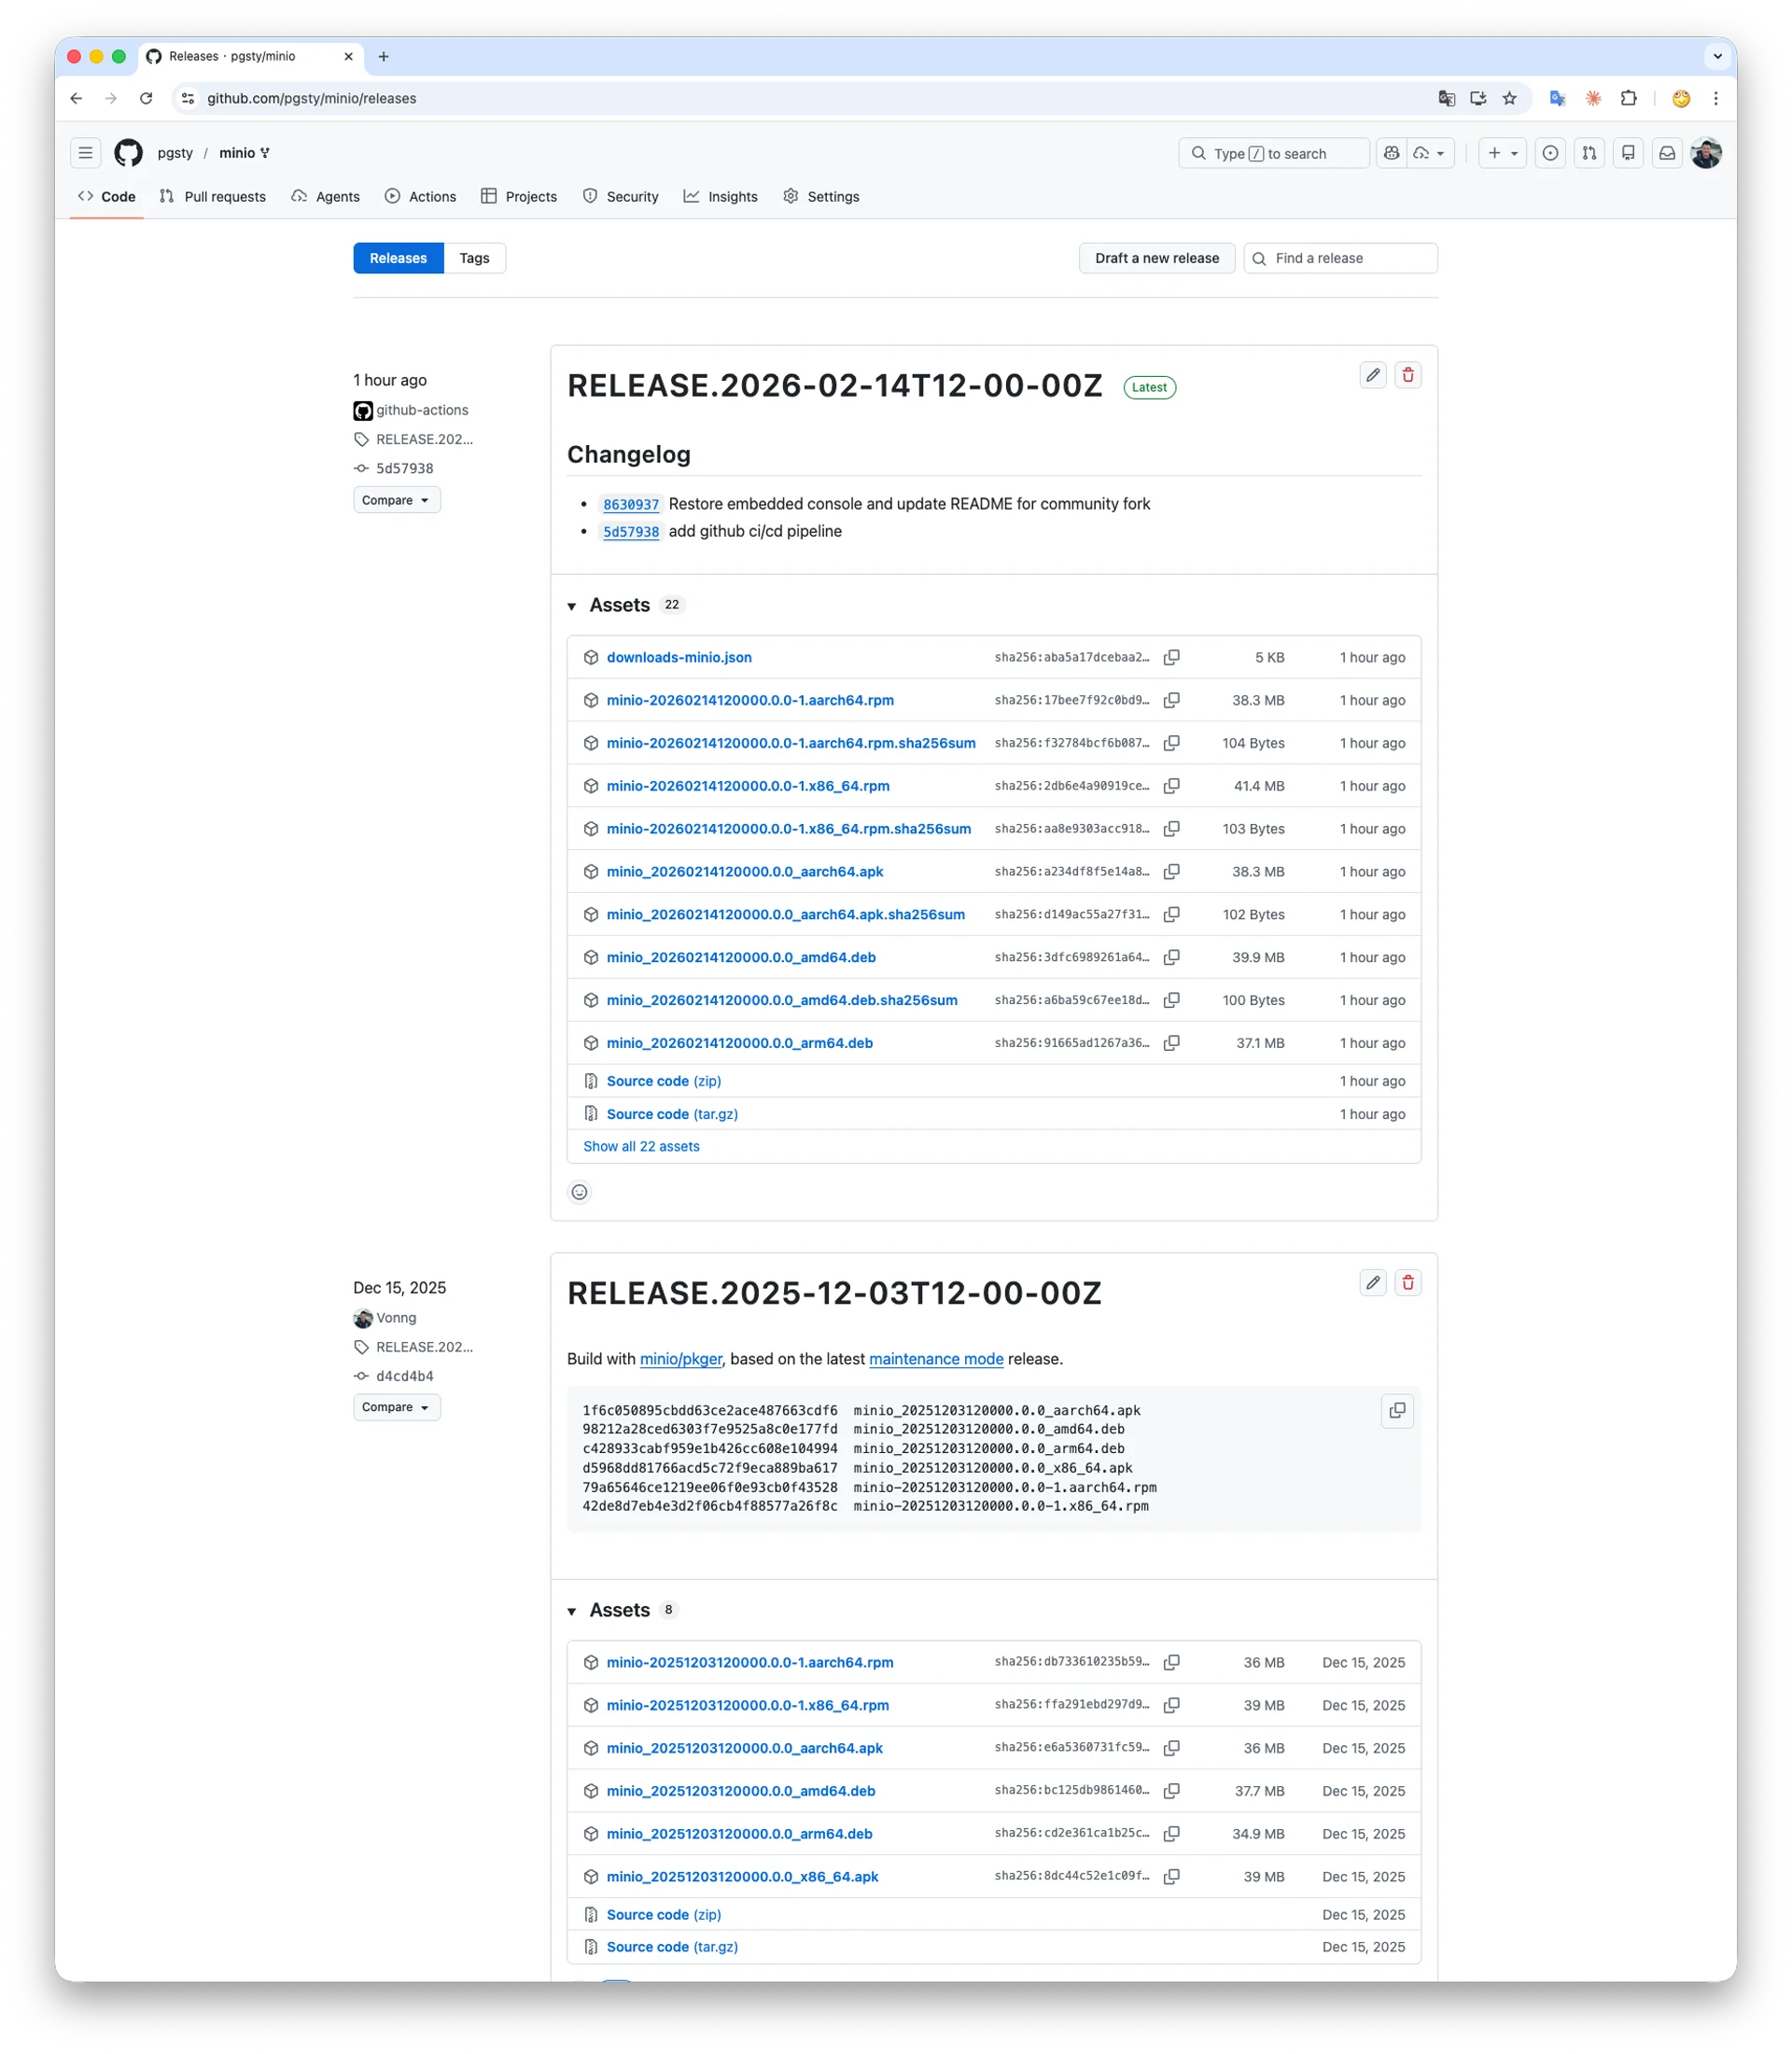Switch to the Tags tab
Screen dimensions: 1792x2054
(x=474, y=258)
